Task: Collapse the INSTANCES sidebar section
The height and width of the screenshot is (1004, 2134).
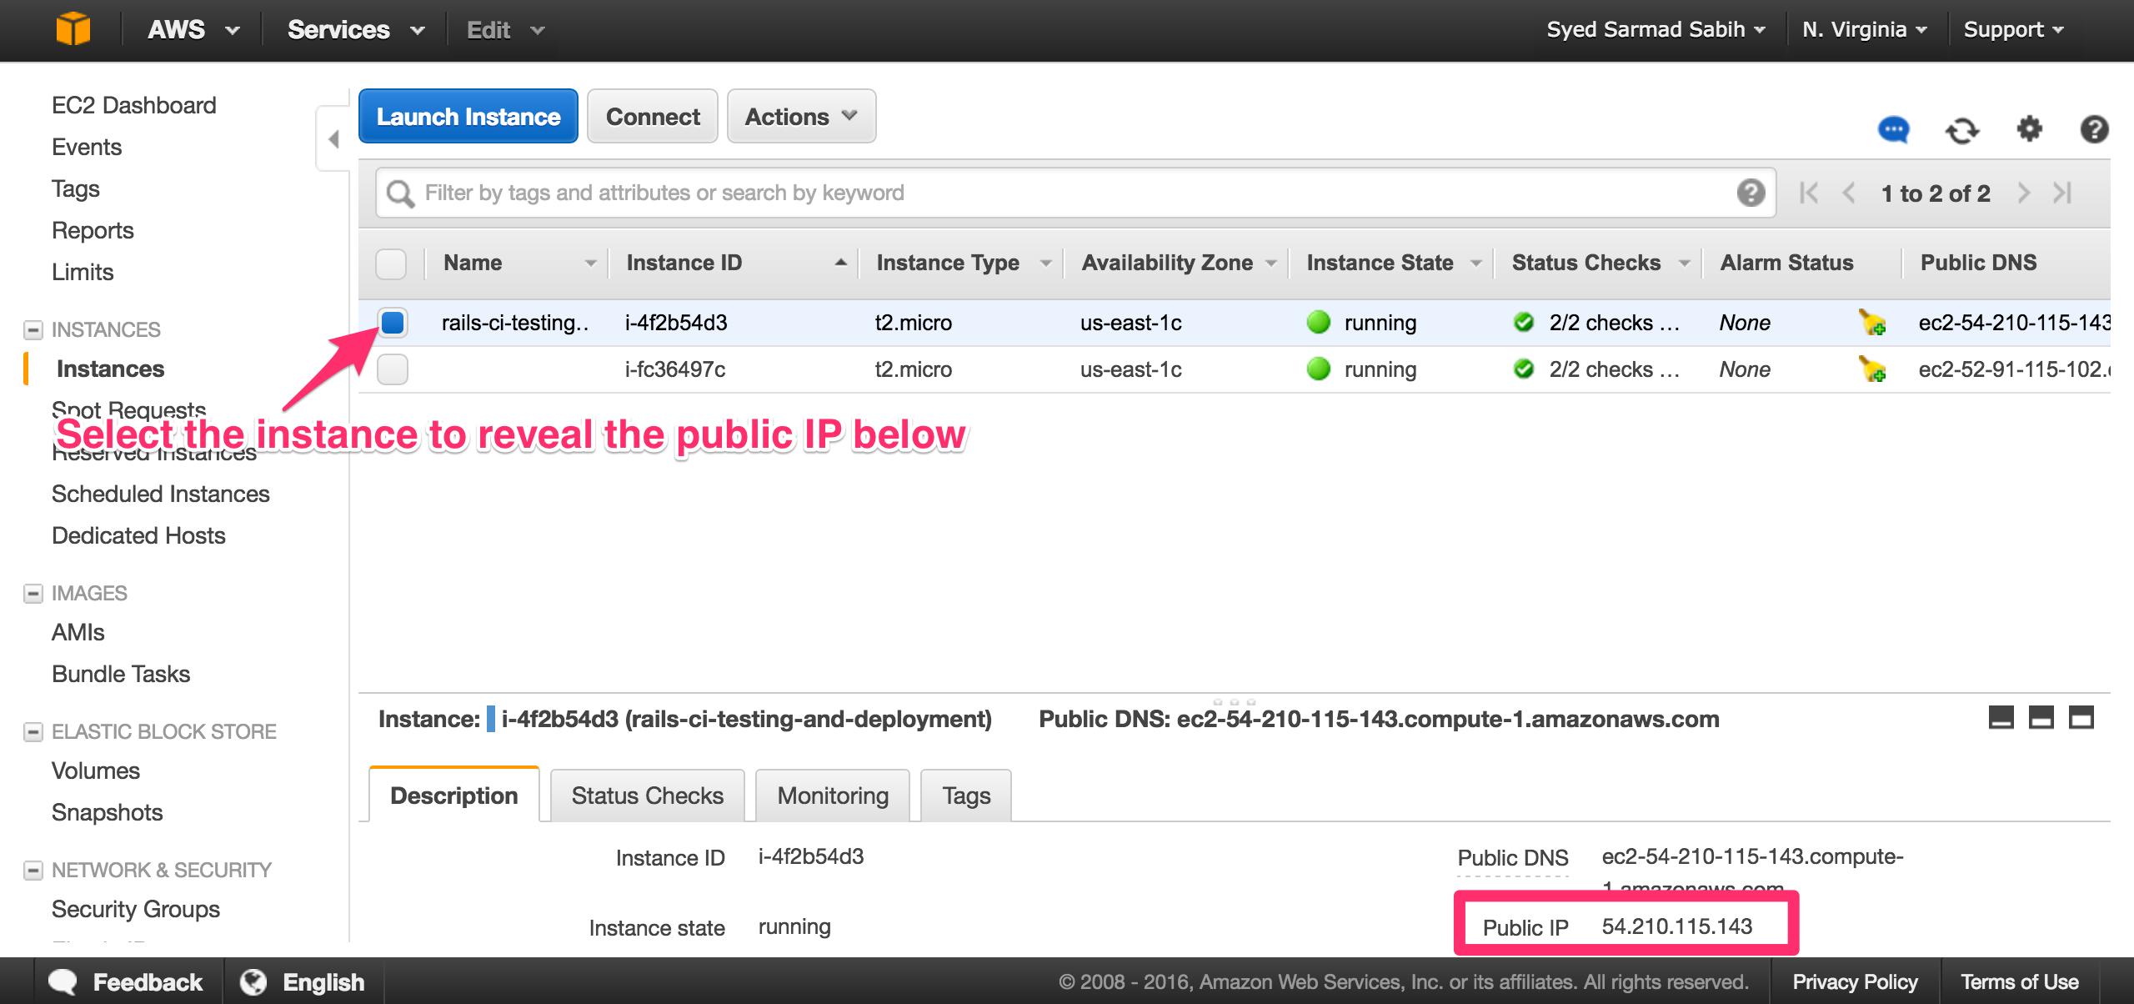Action: coord(33,330)
